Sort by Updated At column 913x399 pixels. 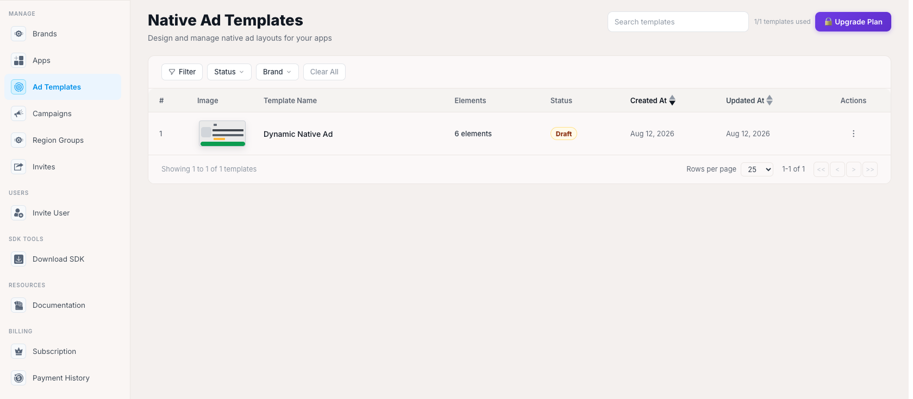pyautogui.click(x=749, y=100)
